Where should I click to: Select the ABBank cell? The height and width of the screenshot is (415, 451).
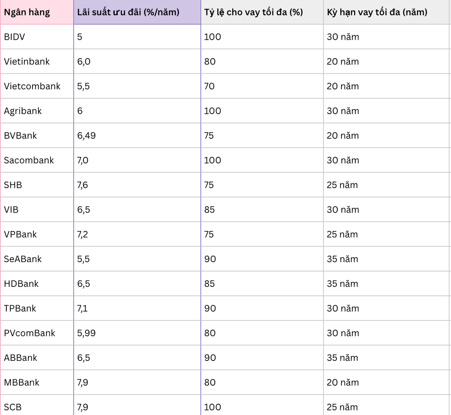coord(20,358)
